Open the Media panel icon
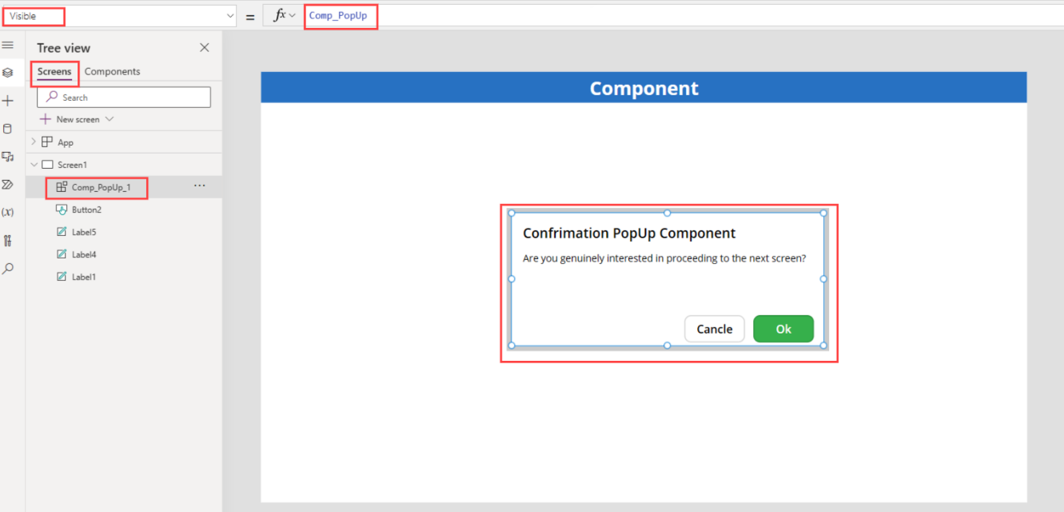The image size is (1064, 512). [8, 156]
